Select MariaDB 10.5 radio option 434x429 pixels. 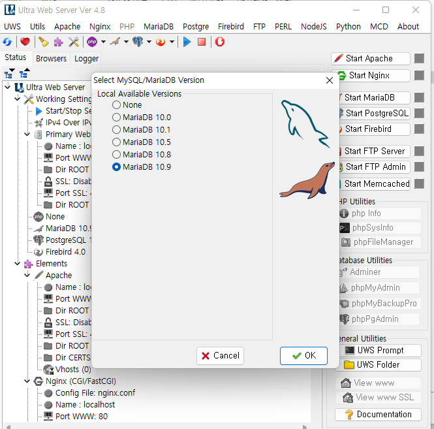[117, 142]
